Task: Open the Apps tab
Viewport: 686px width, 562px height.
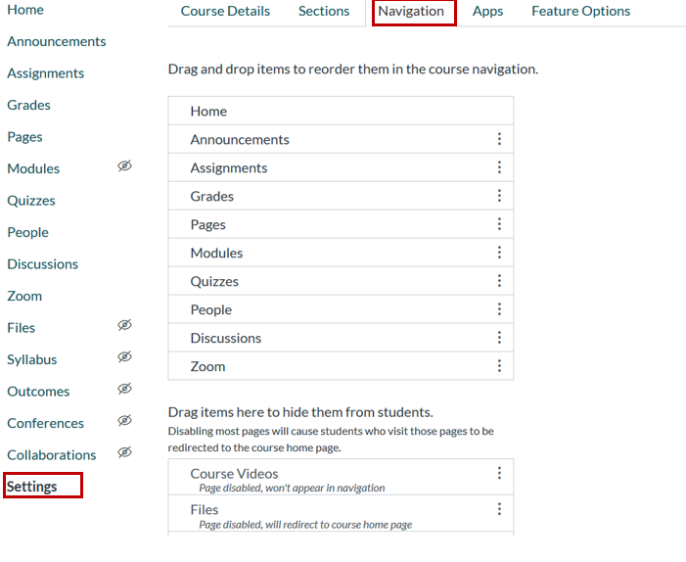Action: pyautogui.click(x=487, y=12)
